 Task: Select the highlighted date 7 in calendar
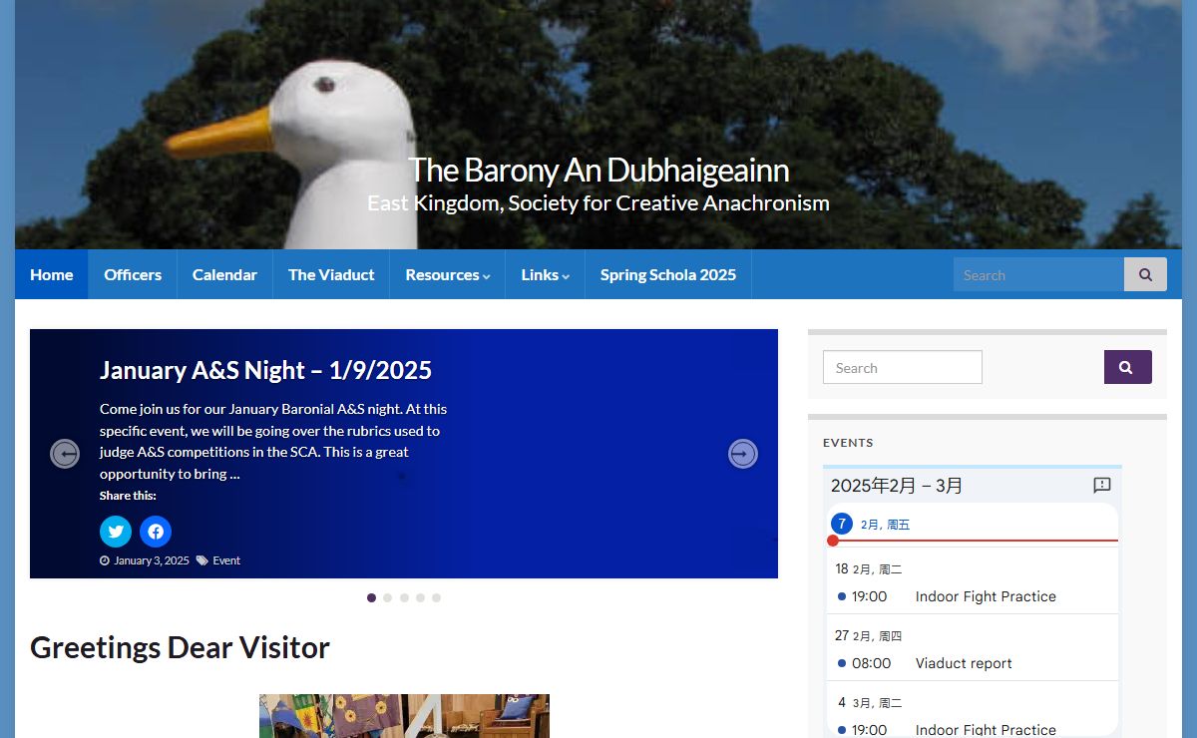[x=842, y=524]
